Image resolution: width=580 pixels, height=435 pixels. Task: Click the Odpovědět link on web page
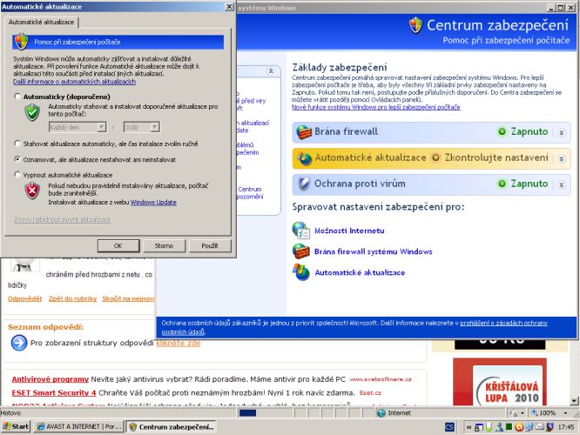[24, 298]
